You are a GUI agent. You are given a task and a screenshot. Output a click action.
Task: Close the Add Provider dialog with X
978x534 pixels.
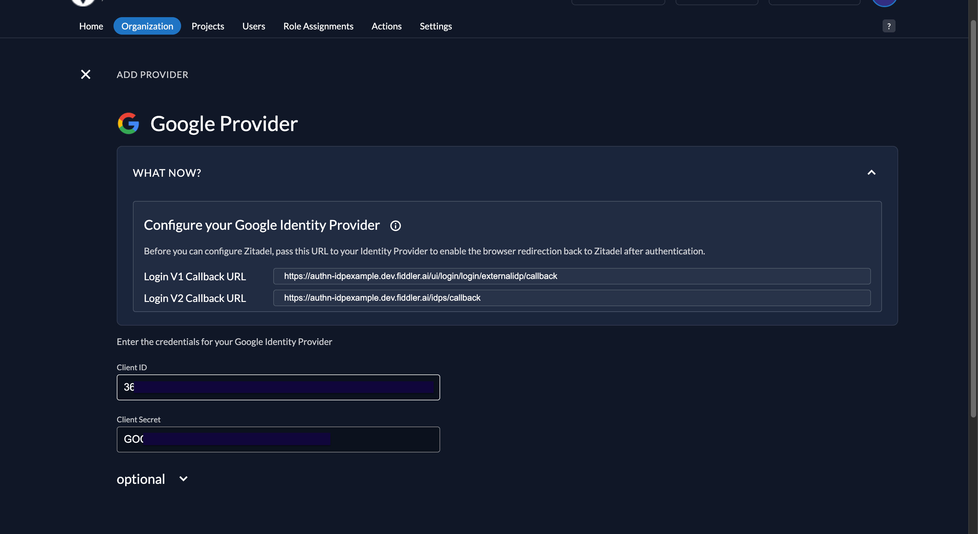[86, 74]
